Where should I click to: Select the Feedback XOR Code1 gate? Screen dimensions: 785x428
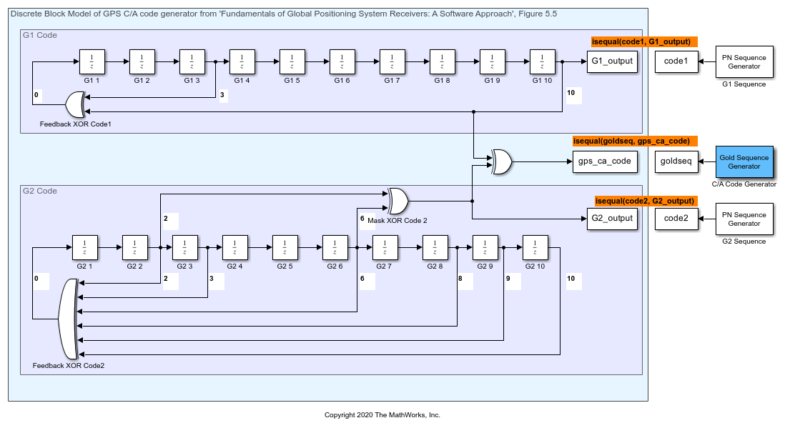pos(75,106)
